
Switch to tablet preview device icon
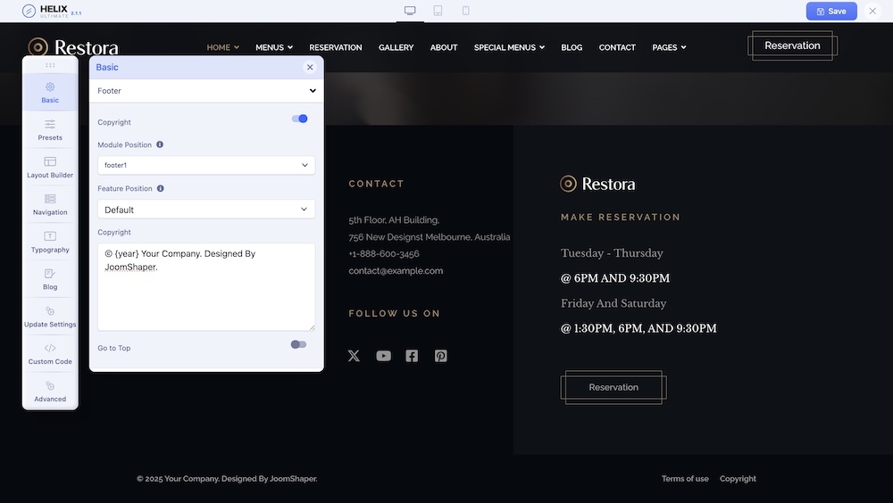pos(438,11)
